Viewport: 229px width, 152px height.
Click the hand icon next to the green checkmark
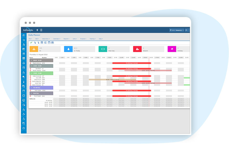point(35,43)
